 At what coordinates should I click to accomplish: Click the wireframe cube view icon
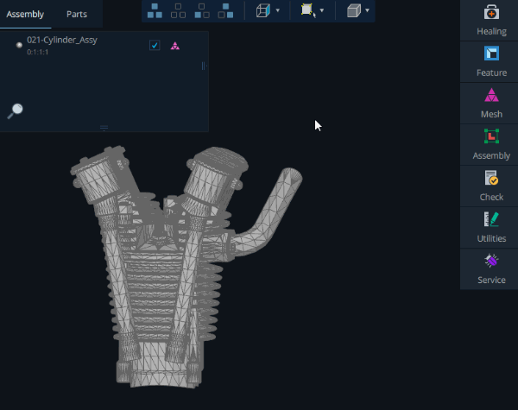point(263,10)
